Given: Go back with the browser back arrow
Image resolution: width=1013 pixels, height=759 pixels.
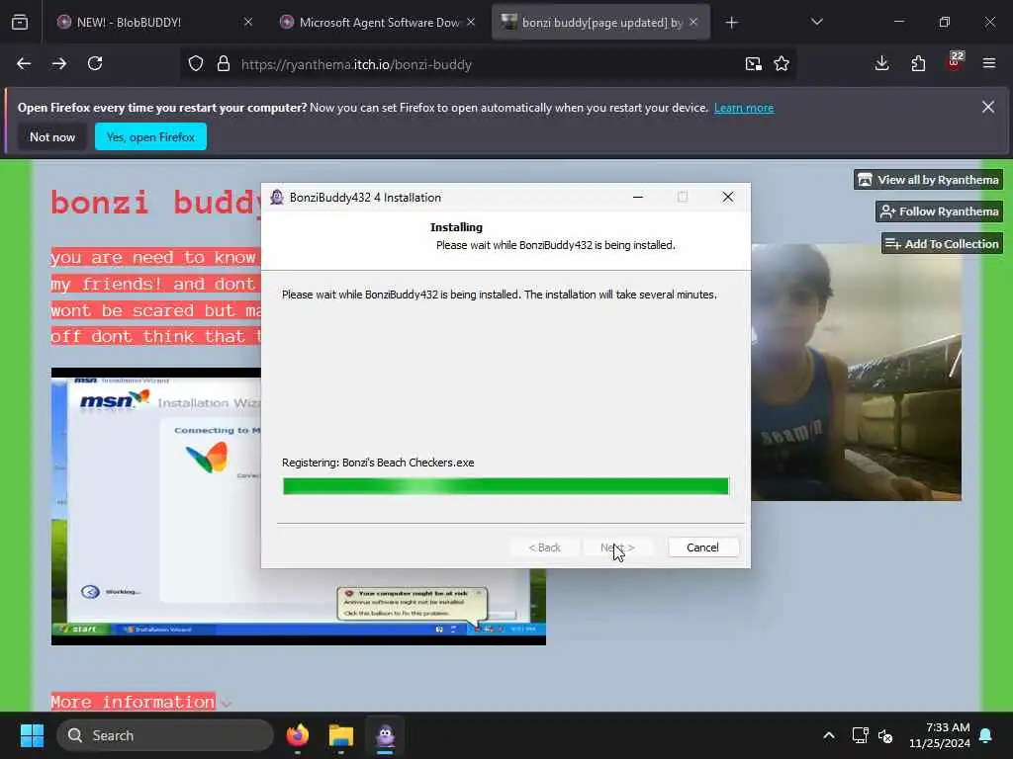Looking at the screenshot, I should coord(24,64).
